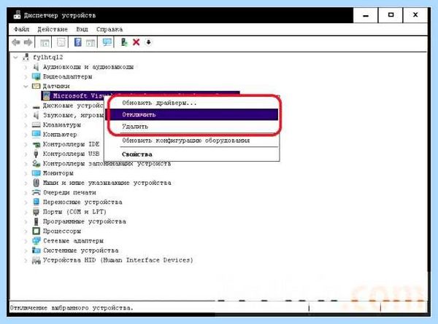Select the Очереди печати label
The width and height of the screenshot is (438, 324).
(x=69, y=192)
